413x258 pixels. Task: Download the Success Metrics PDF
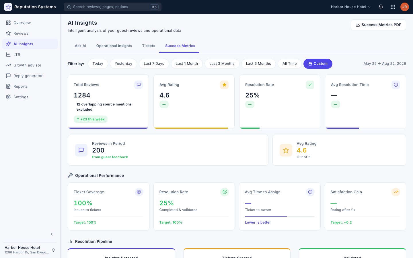tap(378, 25)
